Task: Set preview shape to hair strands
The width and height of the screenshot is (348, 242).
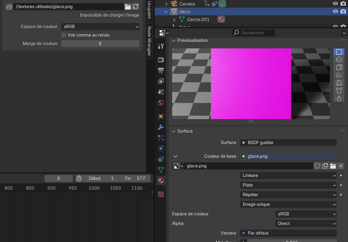Action: point(339,75)
